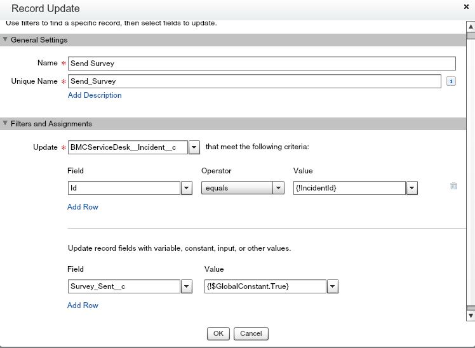Add Row under field assignments
The height and width of the screenshot is (348, 475).
tap(83, 305)
